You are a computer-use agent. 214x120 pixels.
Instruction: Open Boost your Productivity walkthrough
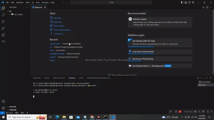click(x=160, y=59)
